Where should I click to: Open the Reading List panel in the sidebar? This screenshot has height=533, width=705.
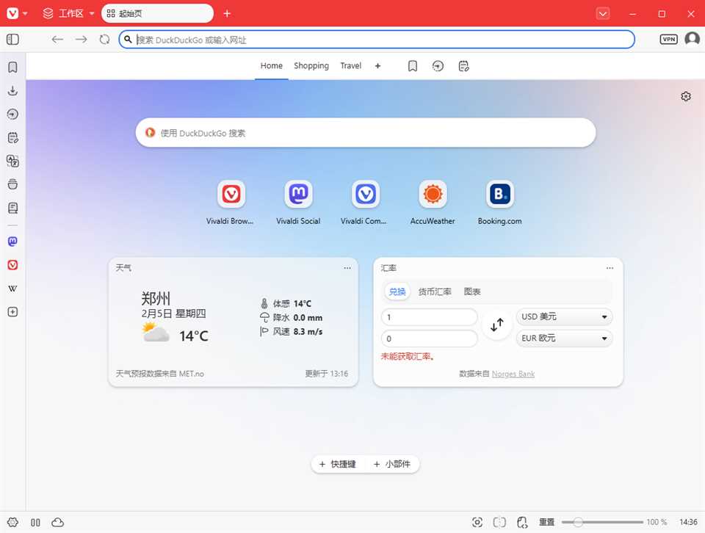[x=12, y=208]
